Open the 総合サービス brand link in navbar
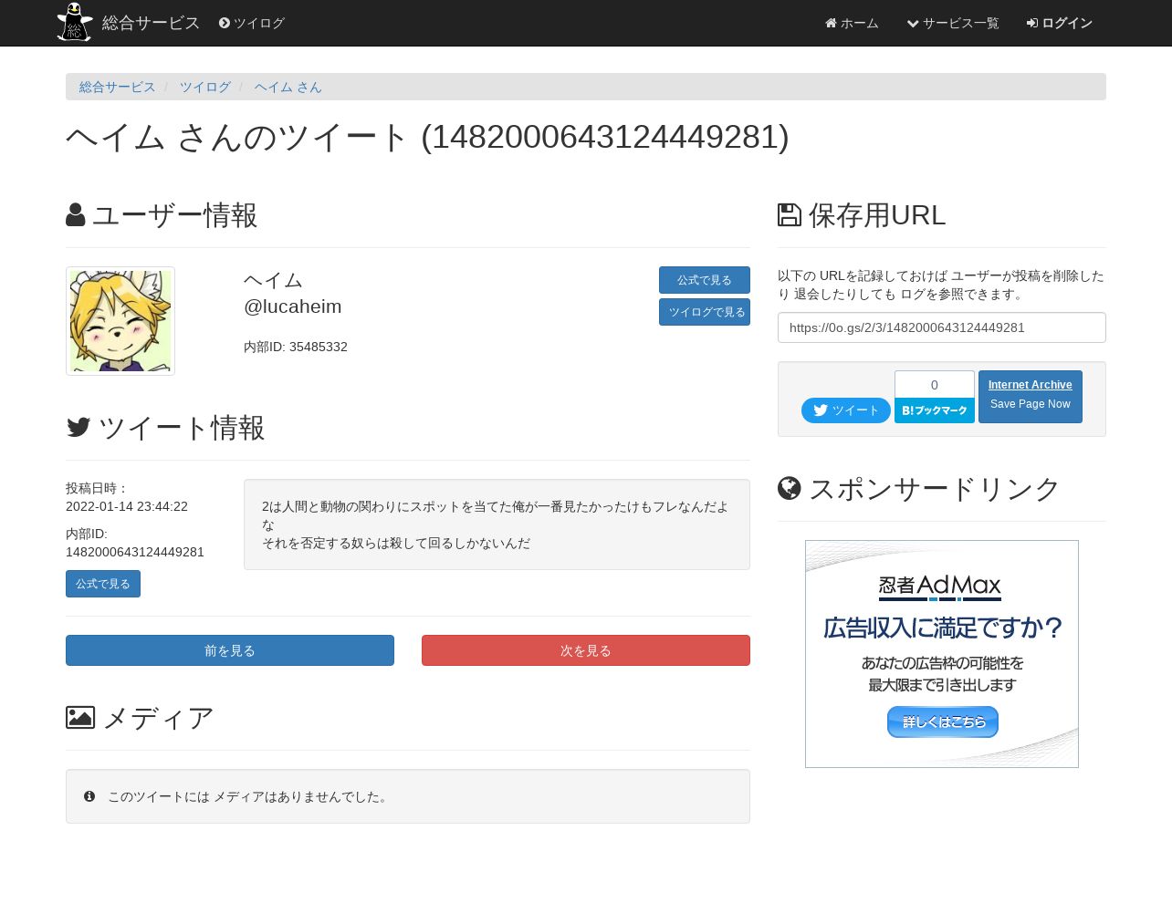Viewport: 1172px width, 924px height. click(151, 23)
